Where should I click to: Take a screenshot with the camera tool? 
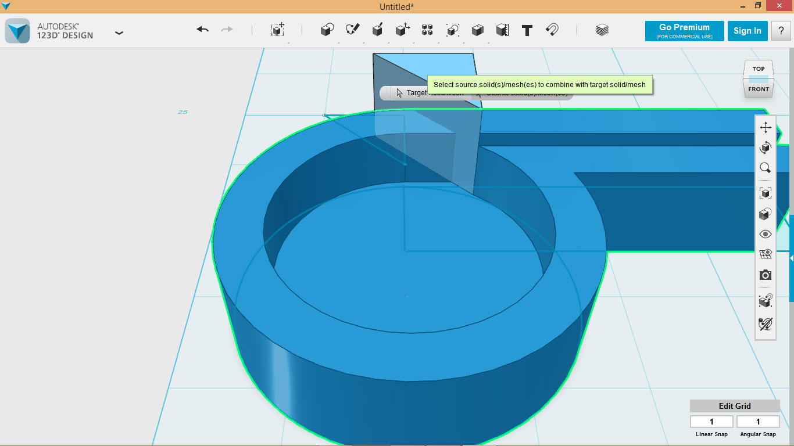click(765, 275)
